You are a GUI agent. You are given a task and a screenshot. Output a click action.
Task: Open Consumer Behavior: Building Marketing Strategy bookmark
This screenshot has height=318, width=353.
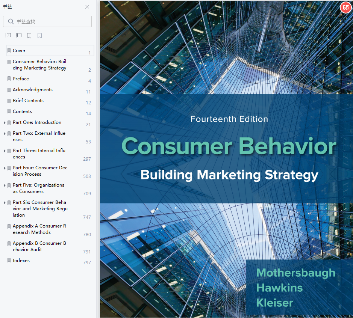[x=39, y=65]
